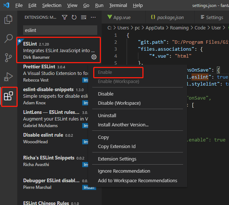Install Prettier ESLint extension

click(85, 80)
